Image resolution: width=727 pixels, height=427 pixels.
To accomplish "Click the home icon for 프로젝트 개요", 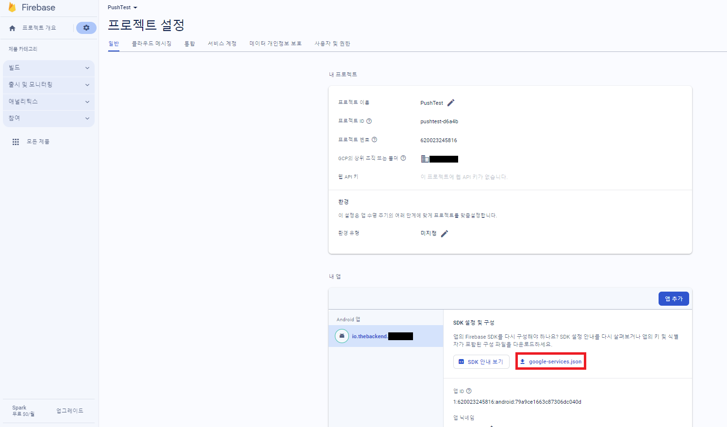I will coord(13,28).
